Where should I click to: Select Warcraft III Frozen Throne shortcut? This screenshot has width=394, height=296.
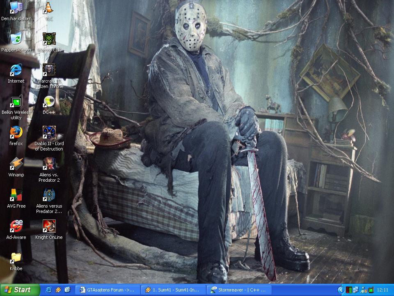[49, 76]
